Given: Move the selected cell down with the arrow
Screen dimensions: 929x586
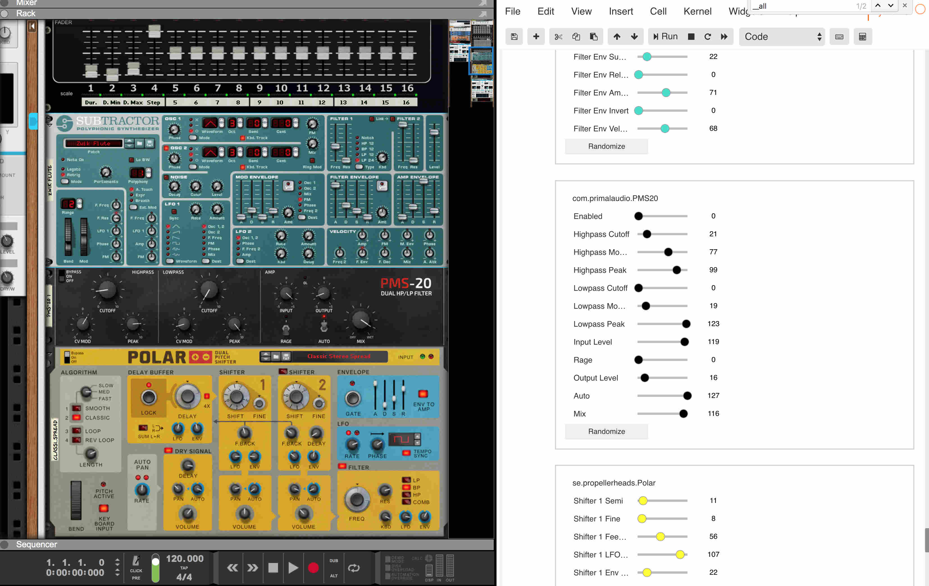Looking at the screenshot, I should click(634, 36).
